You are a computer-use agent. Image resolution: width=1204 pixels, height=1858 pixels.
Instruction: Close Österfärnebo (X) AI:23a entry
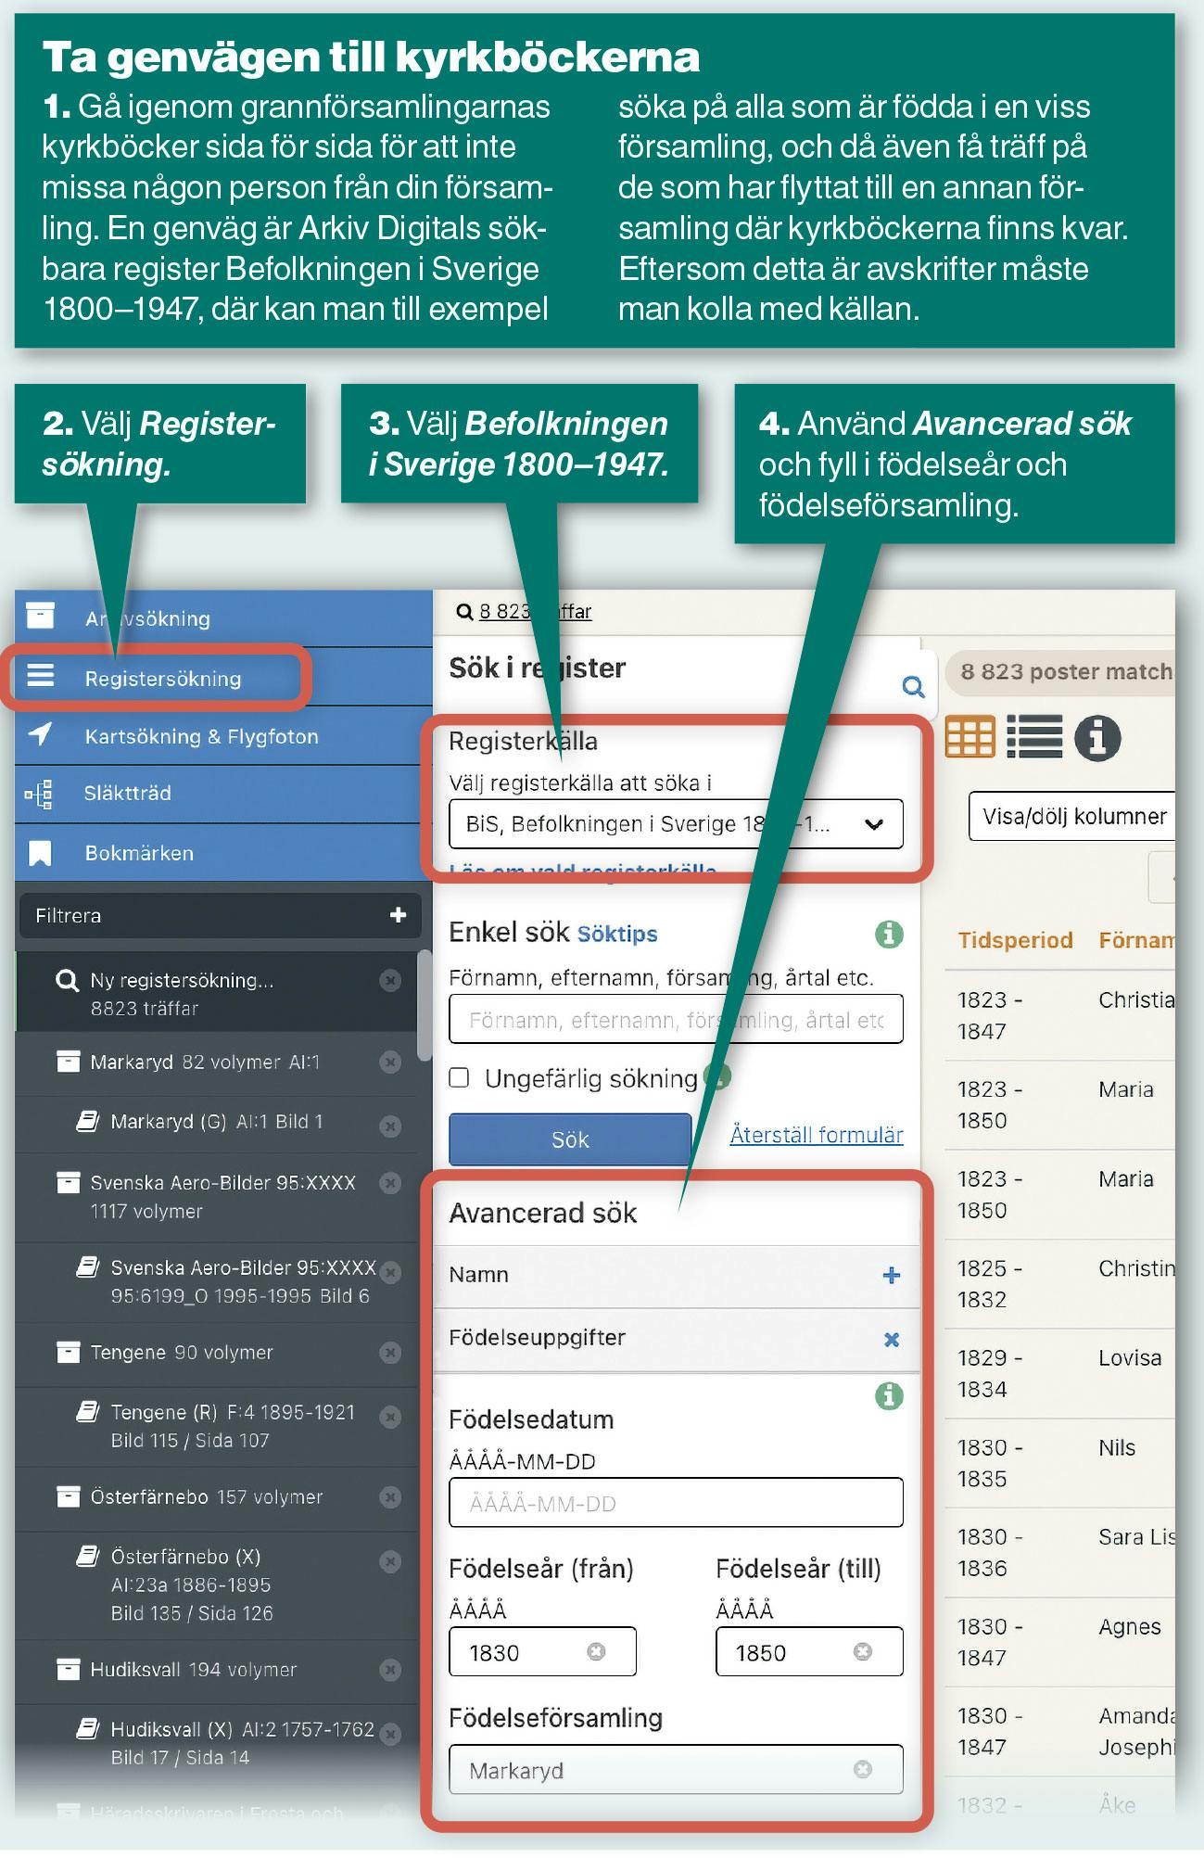tap(391, 1562)
